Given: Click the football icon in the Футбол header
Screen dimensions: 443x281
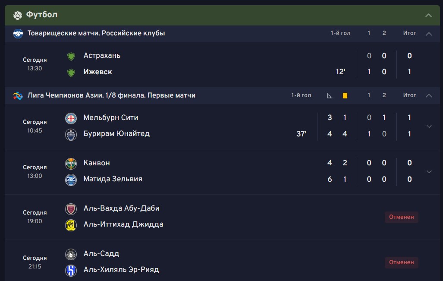Looking at the screenshot, I should coord(18,15).
